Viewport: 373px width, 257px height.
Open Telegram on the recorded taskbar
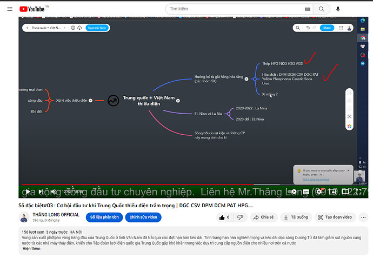tap(363, 63)
